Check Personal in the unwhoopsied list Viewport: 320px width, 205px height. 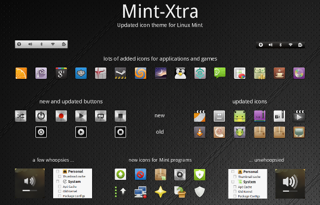233,171
